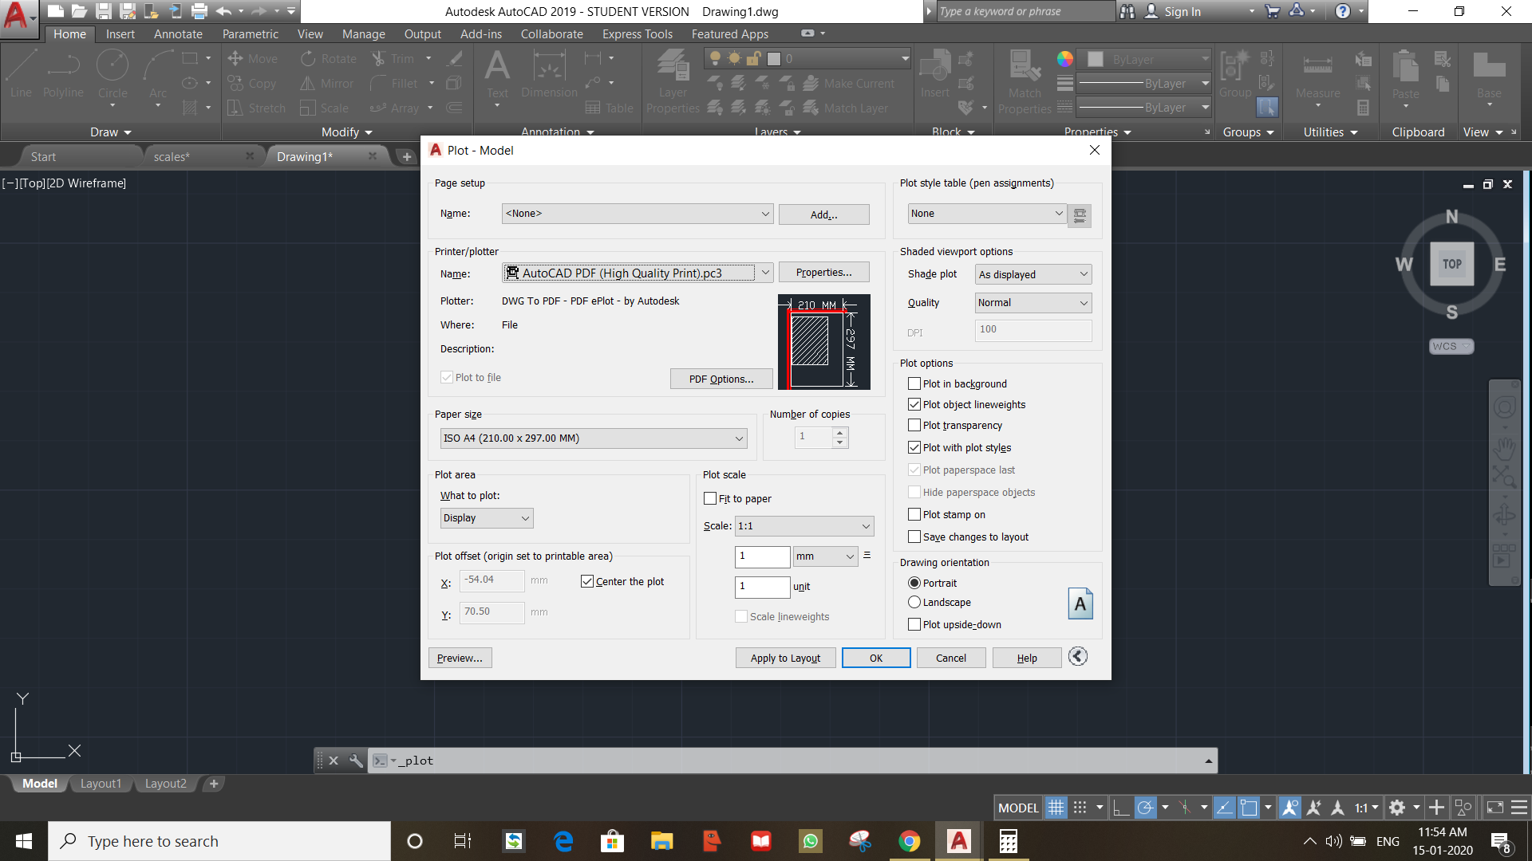Toggle the Fit to paper checkbox
Screen dimensions: 1532x861
(x=710, y=497)
